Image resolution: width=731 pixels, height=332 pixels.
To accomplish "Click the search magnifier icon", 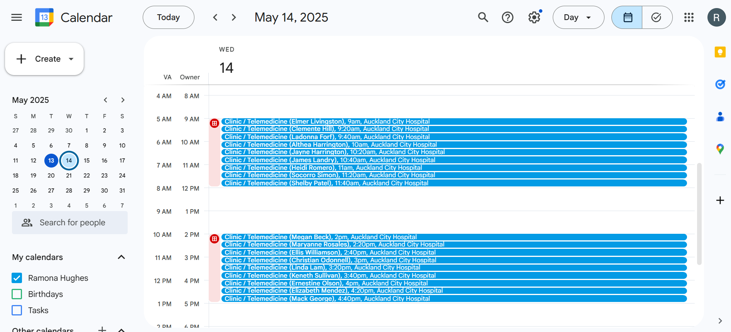I will tap(483, 17).
